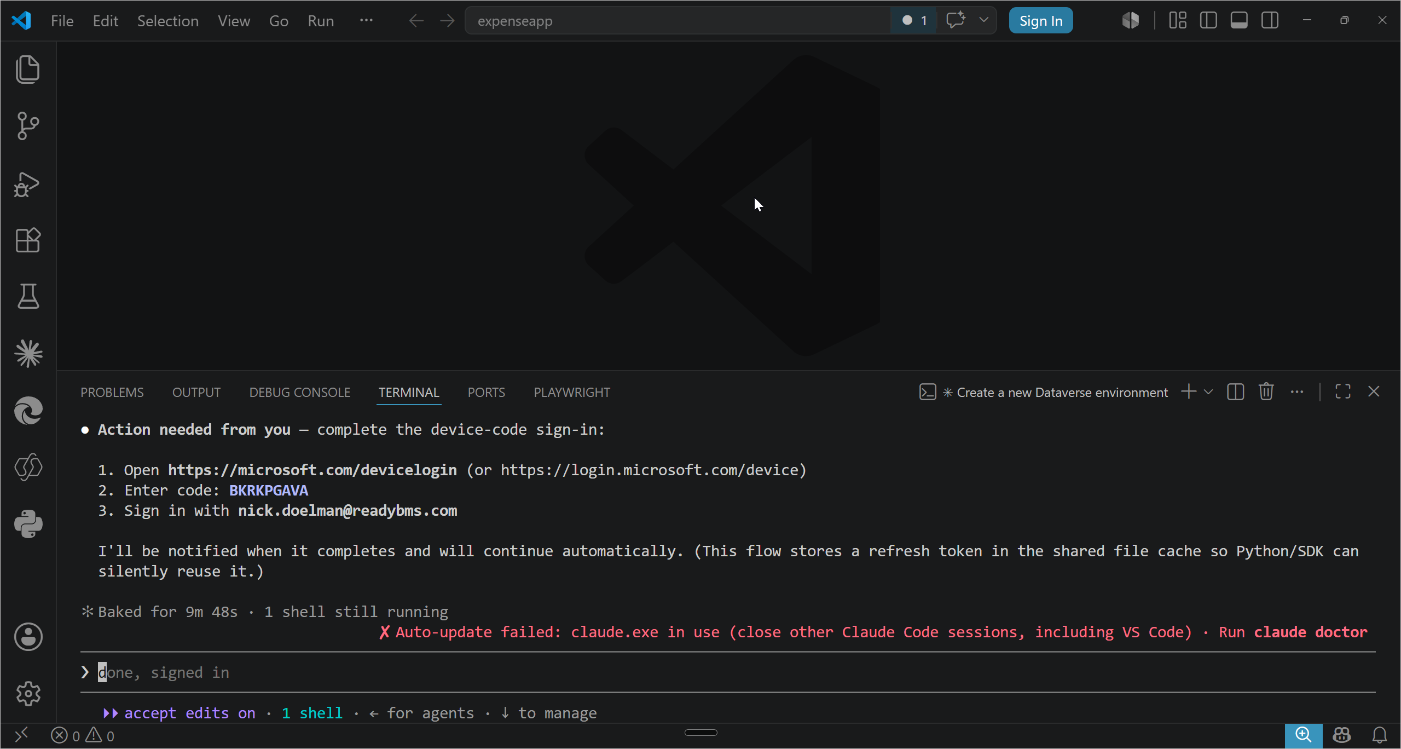This screenshot has width=1401, height=749.
Task: Click the claude doctor text
Action: 1311,632
